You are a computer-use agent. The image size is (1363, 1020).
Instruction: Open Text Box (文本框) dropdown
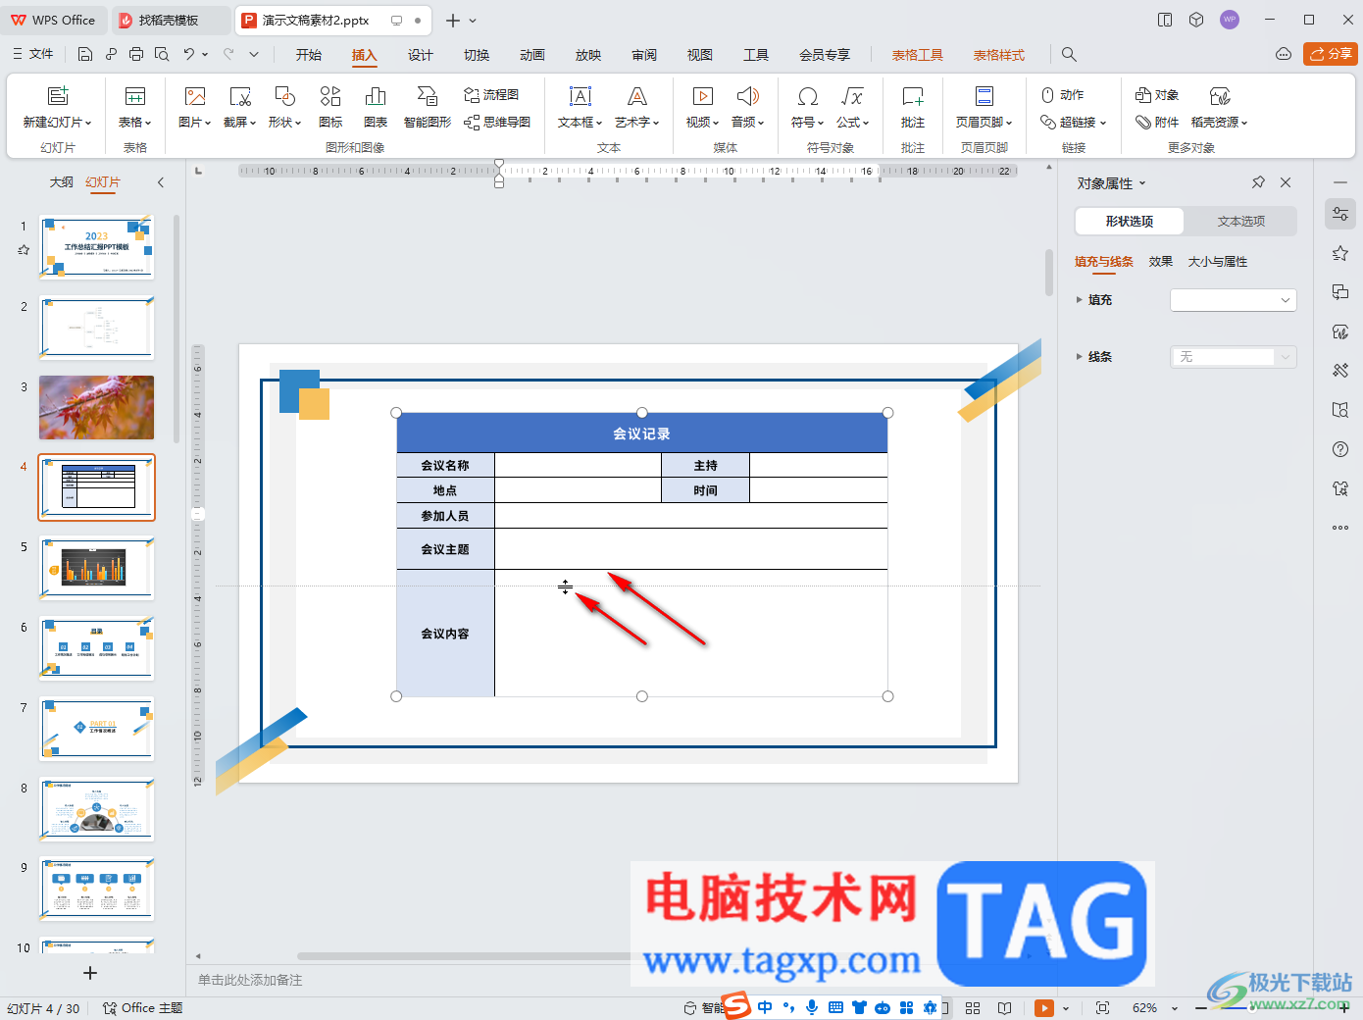click(x=581, y=122)
